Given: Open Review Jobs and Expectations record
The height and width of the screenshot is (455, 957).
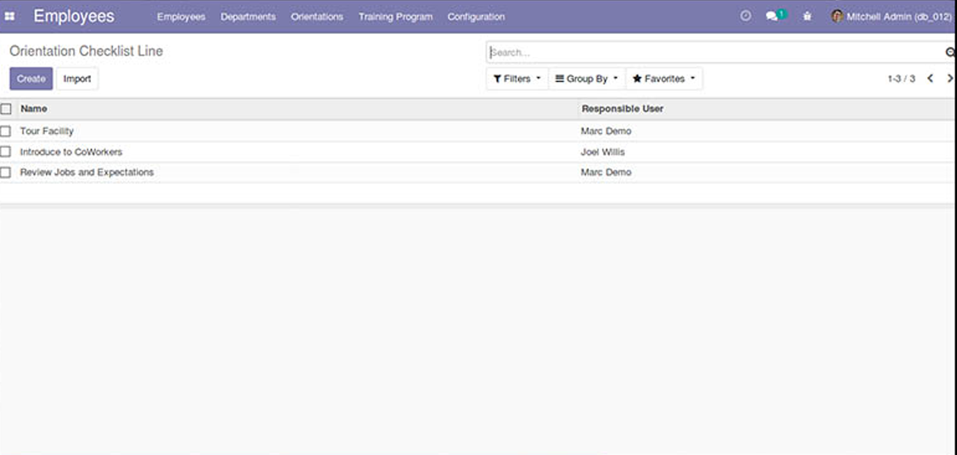Looking at the screenshot, I should pyautogui.click(x=87, y=172).
